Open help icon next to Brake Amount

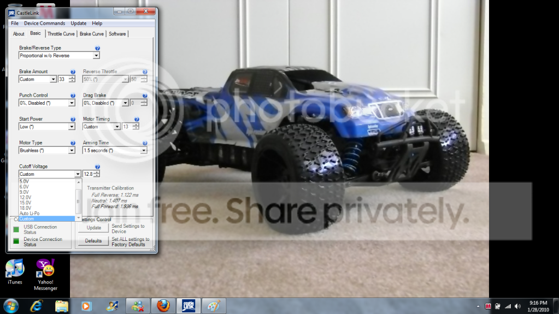pos(73,72)
